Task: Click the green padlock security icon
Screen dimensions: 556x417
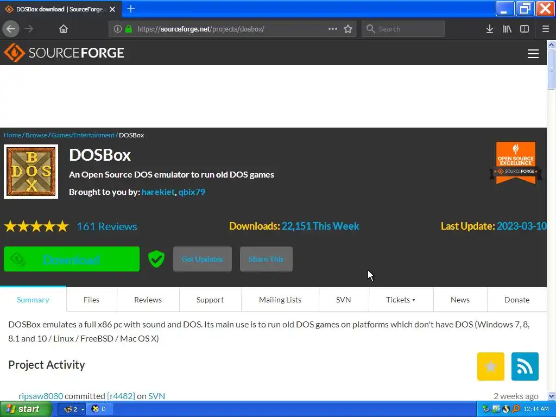Action: 129,29
